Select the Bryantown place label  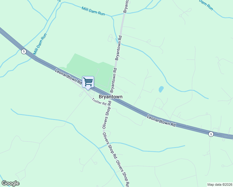(111, 97)
